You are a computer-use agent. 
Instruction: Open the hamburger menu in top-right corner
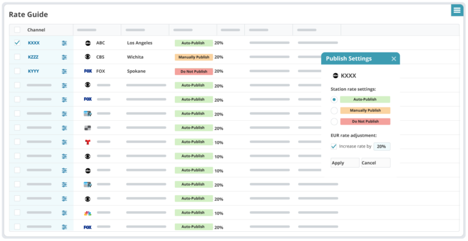pyautogui.click(x=456, y=10)
